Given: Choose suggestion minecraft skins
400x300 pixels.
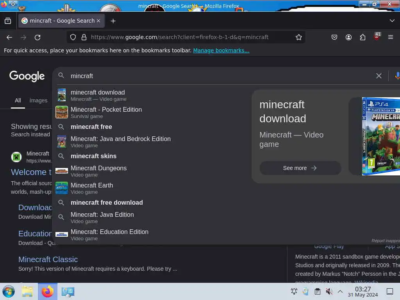Looking at the screenshot, I should coord(152,156).
